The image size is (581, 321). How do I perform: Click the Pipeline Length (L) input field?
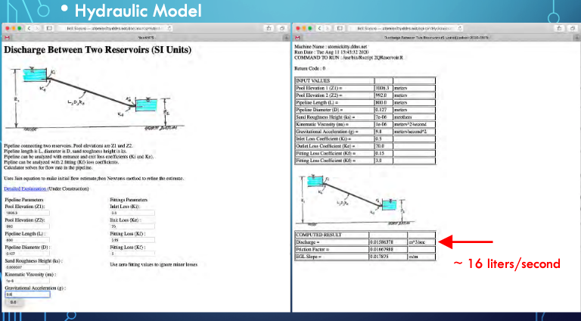click(27, 240)
